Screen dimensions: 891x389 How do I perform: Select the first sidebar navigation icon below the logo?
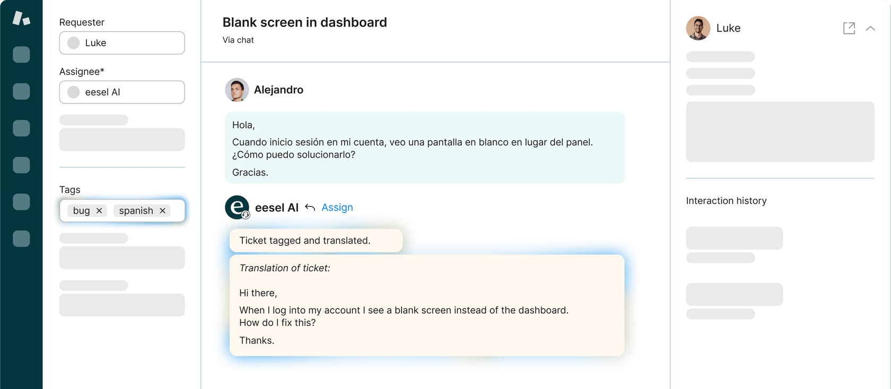click(21, 55)
